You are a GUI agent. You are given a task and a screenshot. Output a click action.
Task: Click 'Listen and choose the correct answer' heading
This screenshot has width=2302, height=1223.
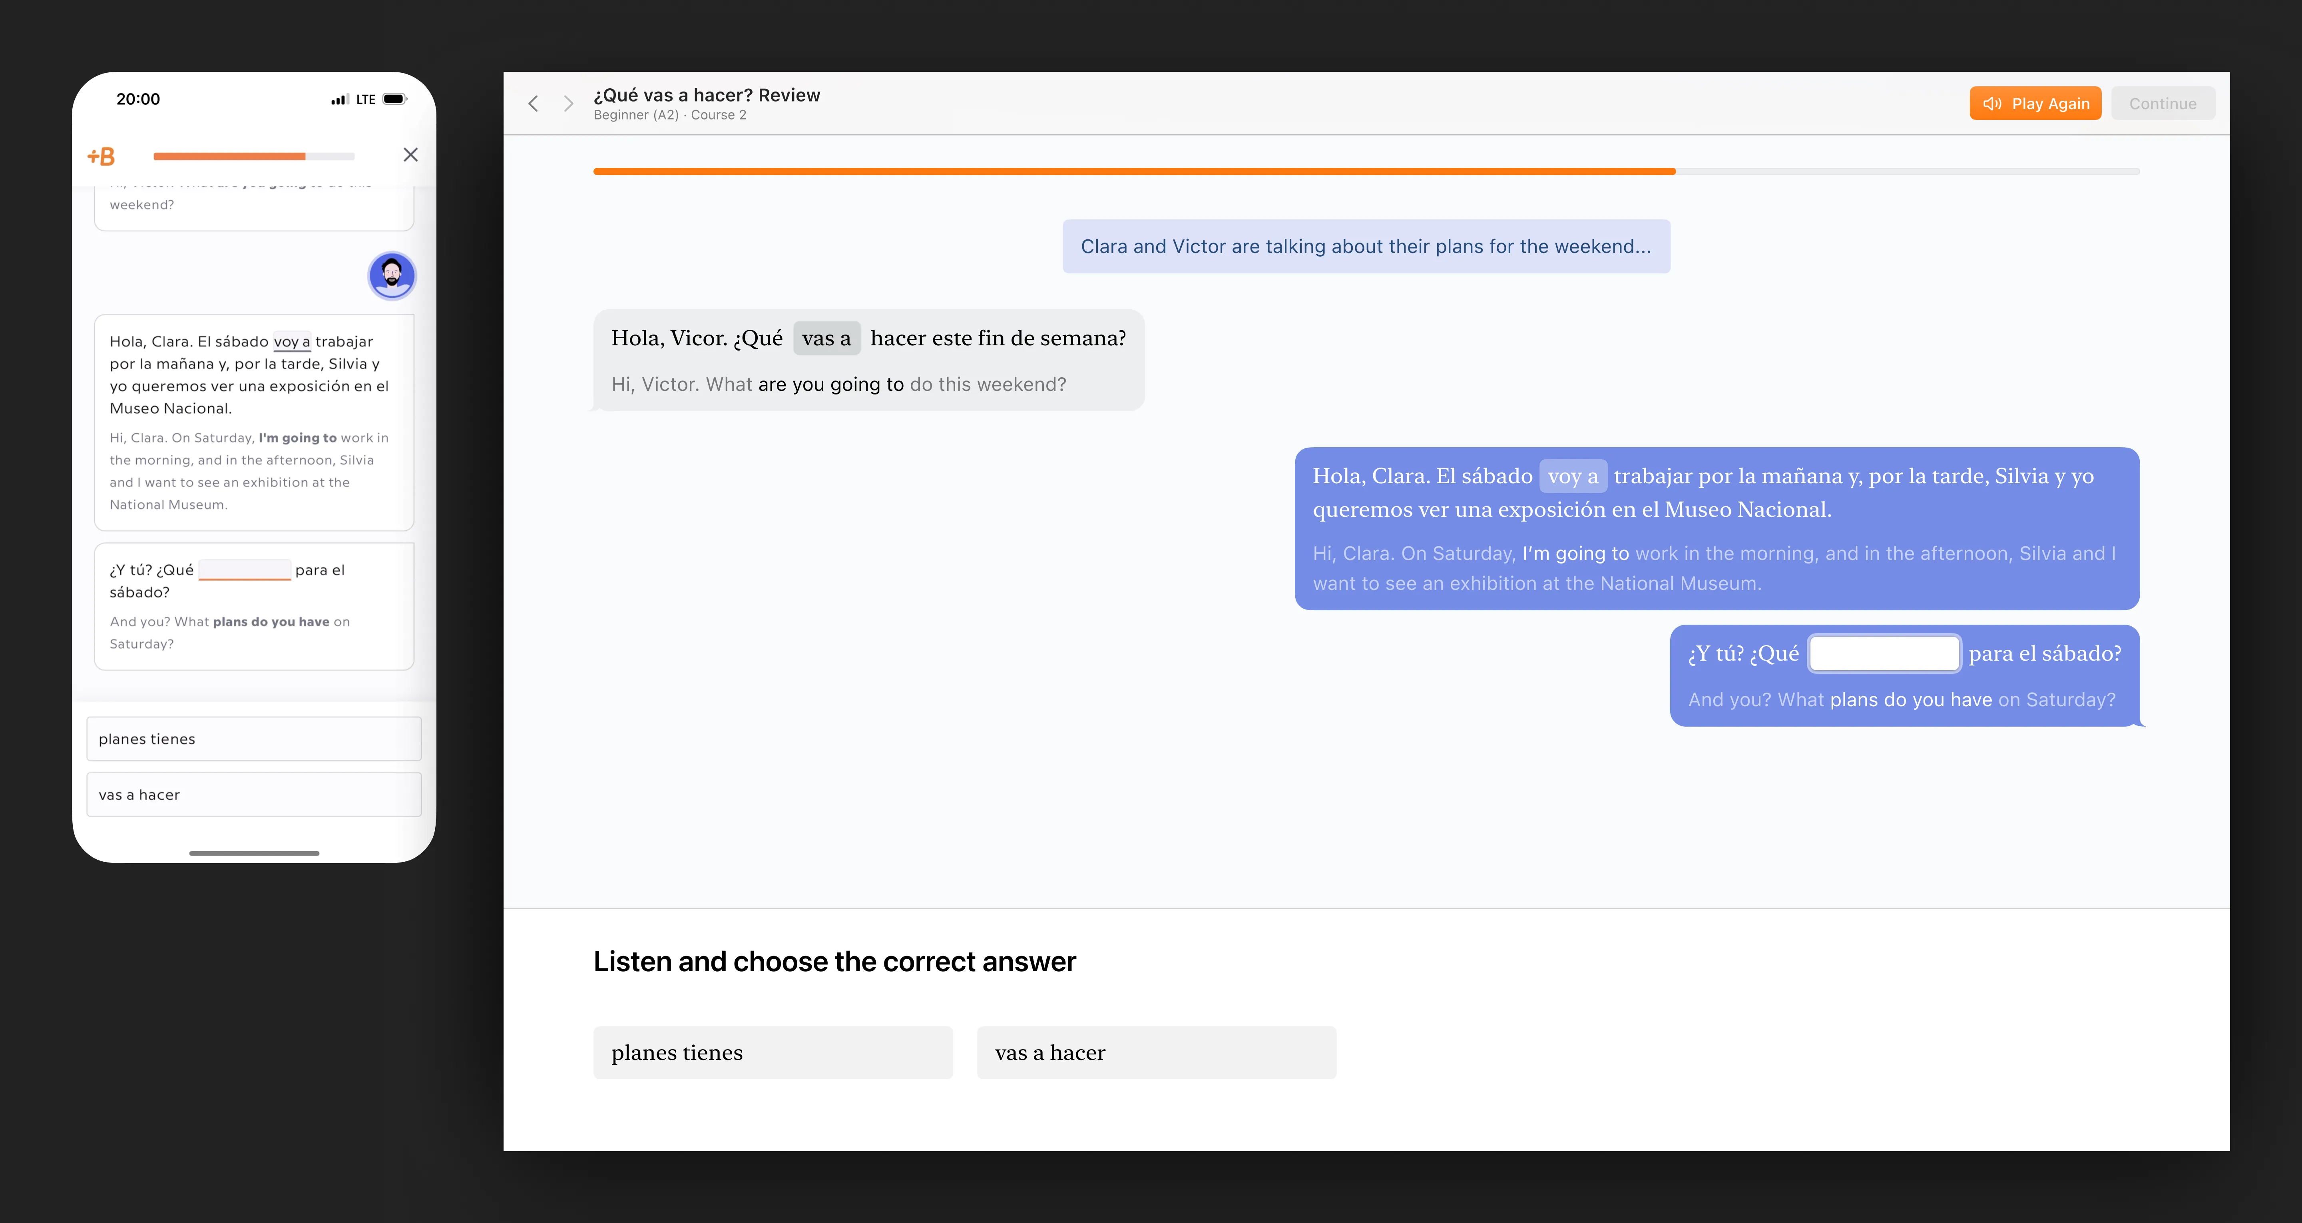coord(834,961)
